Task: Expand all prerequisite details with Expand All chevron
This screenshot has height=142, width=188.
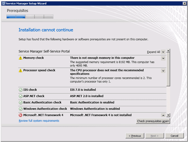Action: (163, 52)
